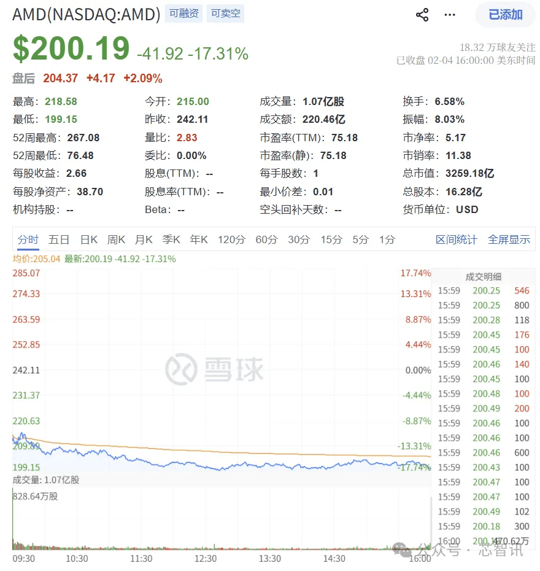Switch to the 日K chart tab

point(89,239)
